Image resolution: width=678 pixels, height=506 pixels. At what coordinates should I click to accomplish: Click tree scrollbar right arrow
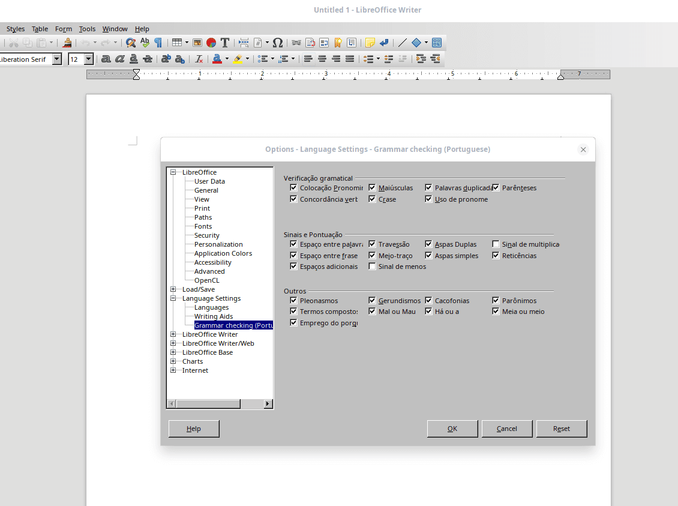[268, 403]
